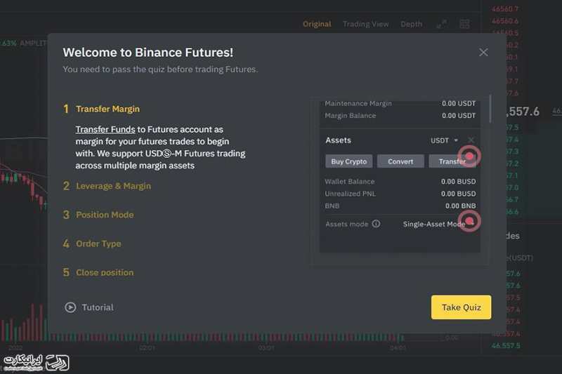Close the Welcome to Binance Futures dialog
Screen dimensions: 562x374
coord(483,53)
